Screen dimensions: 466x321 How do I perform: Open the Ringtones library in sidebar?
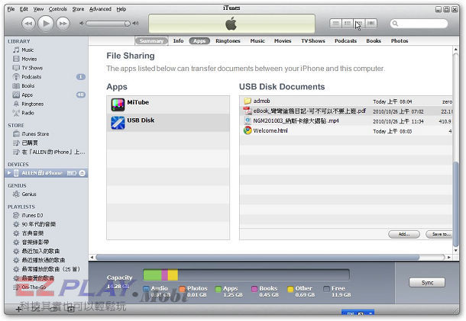[32, 104]
